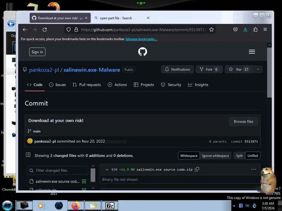The height and width of the screenshot is (211, 282).
Task: Open three-dot options for salinewin.exe source code.zip
Action: pos(254,169)
